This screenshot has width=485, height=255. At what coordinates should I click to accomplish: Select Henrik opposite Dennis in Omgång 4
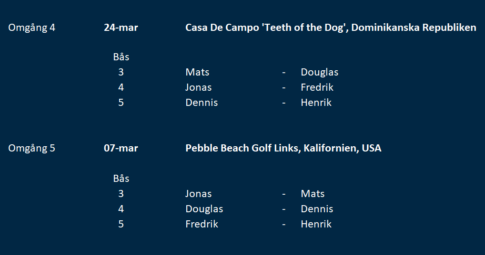(316, 103)
